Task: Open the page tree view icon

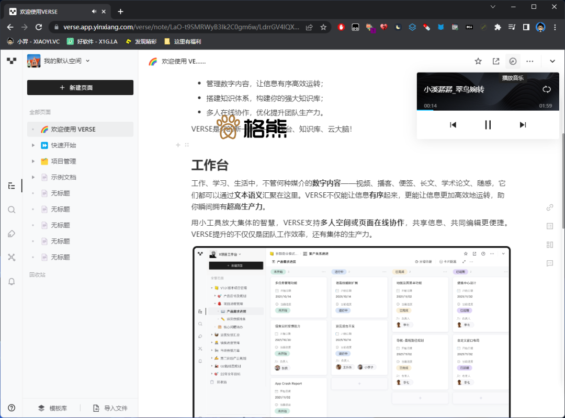Action: (12, 186)
